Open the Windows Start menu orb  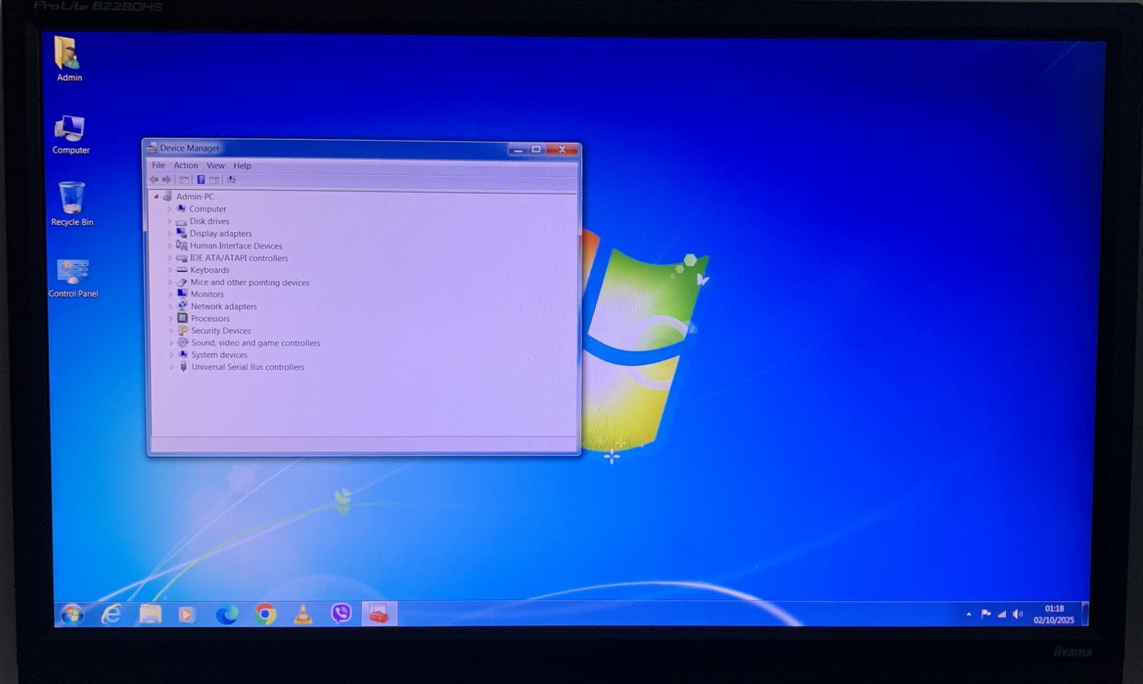(x=72, y=614)
